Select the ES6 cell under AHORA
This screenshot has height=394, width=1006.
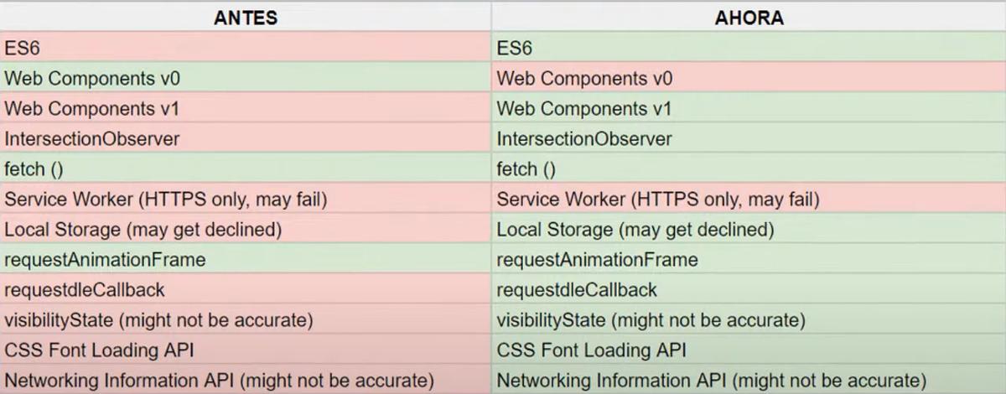749,49
